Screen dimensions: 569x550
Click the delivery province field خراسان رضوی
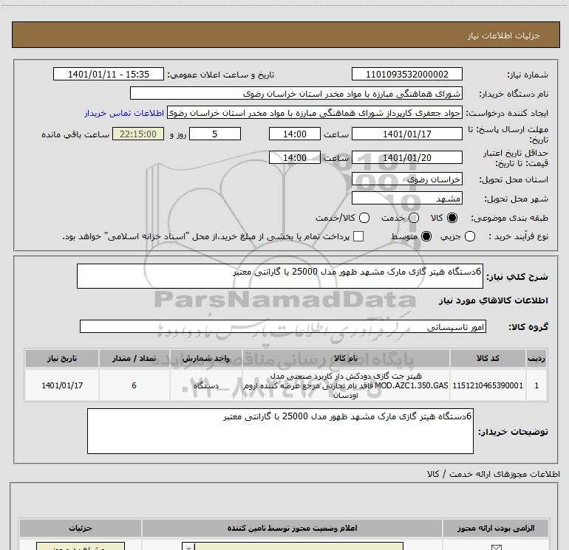click(x=406, y=179)
